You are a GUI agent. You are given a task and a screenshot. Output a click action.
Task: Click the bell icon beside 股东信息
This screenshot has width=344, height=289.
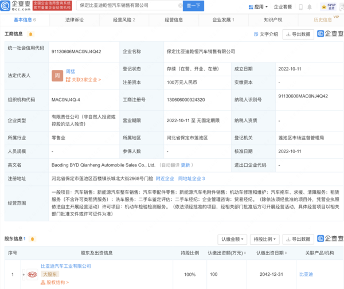33,239
